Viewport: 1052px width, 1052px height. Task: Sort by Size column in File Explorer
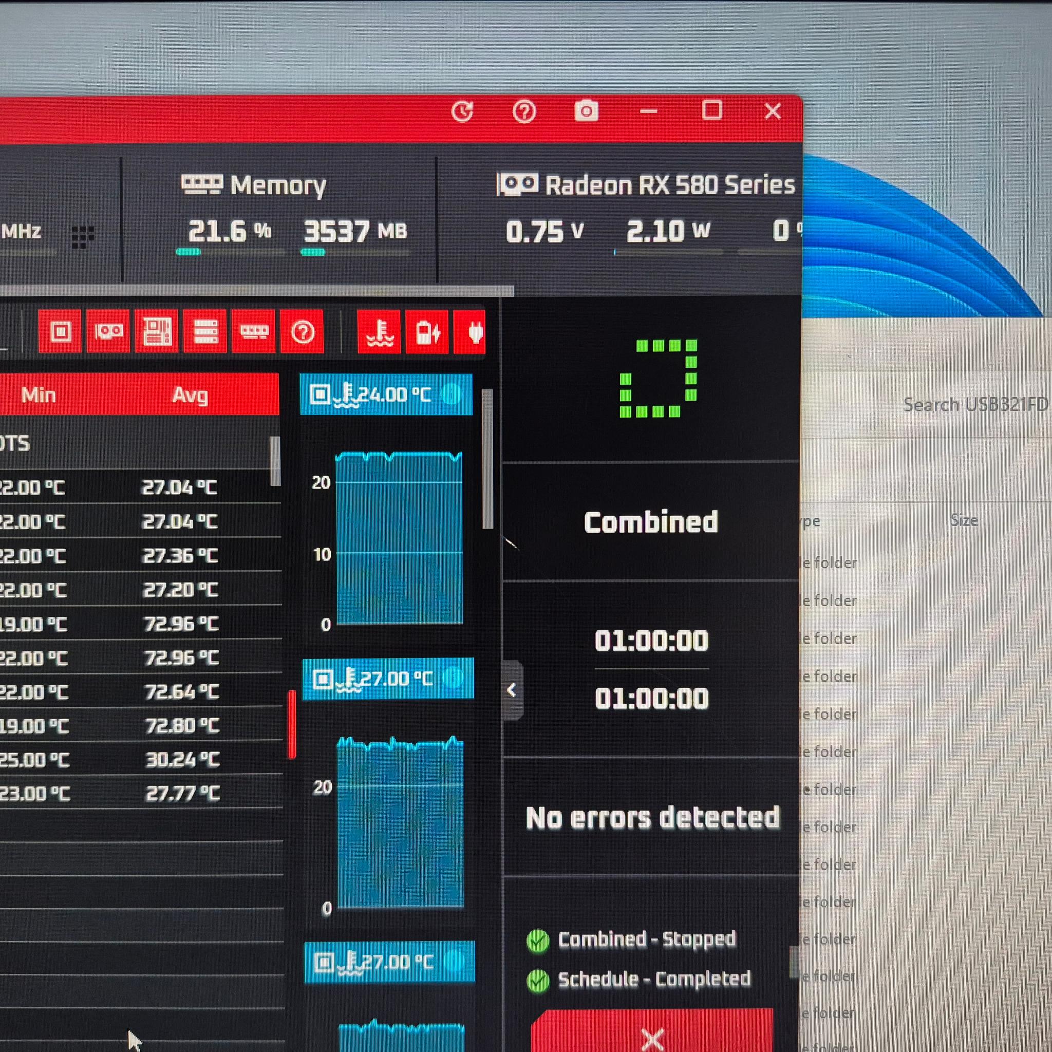pyautogui.click(x=964, y=520)
